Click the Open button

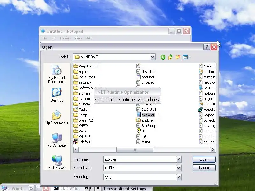point(204,159)
